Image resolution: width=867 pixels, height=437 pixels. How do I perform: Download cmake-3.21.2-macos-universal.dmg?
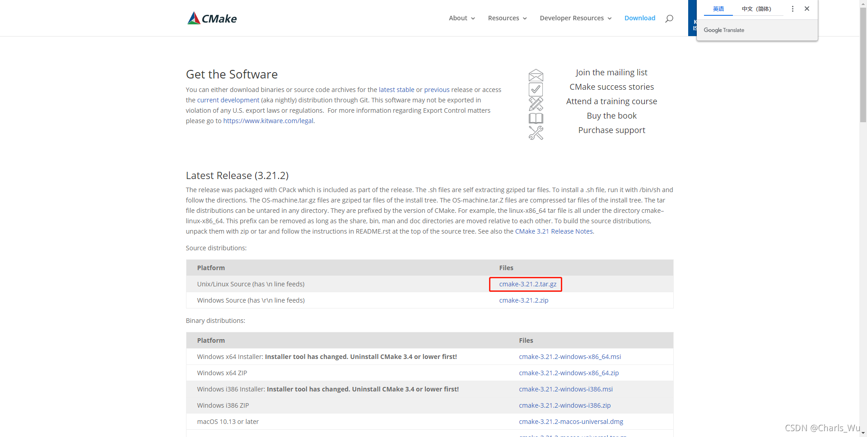[571, 422]
